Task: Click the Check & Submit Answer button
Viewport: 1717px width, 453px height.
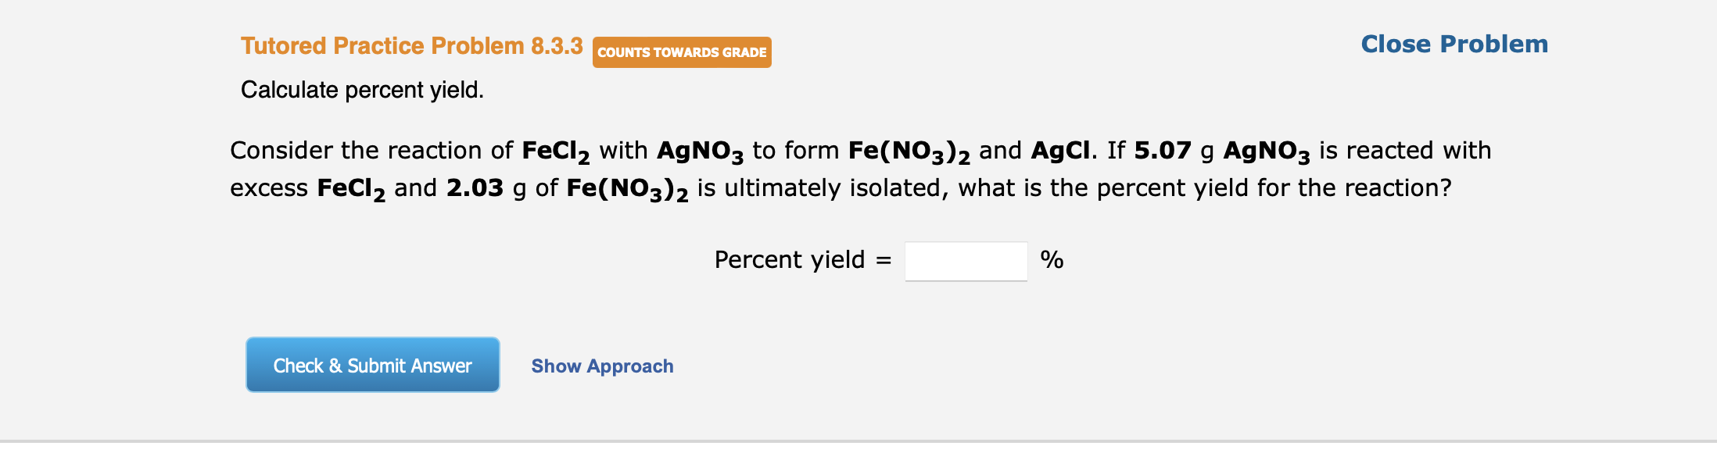Action: click(x=371, y=364)
